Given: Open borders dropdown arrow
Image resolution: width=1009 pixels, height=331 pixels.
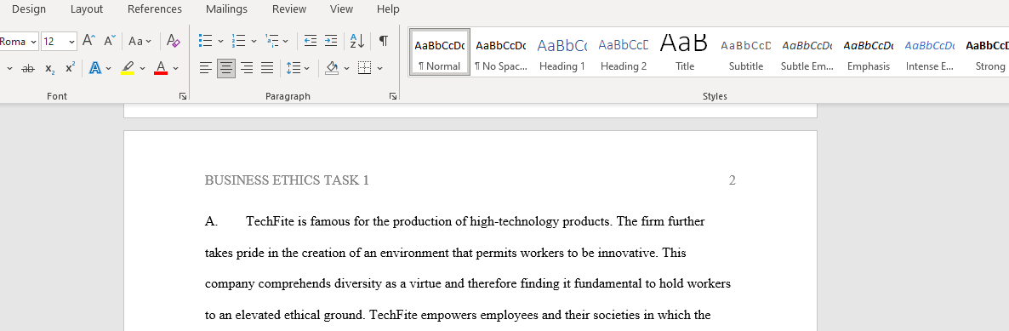Looking at the screenshot, I should pyautogui.click(x=379, y=67).
